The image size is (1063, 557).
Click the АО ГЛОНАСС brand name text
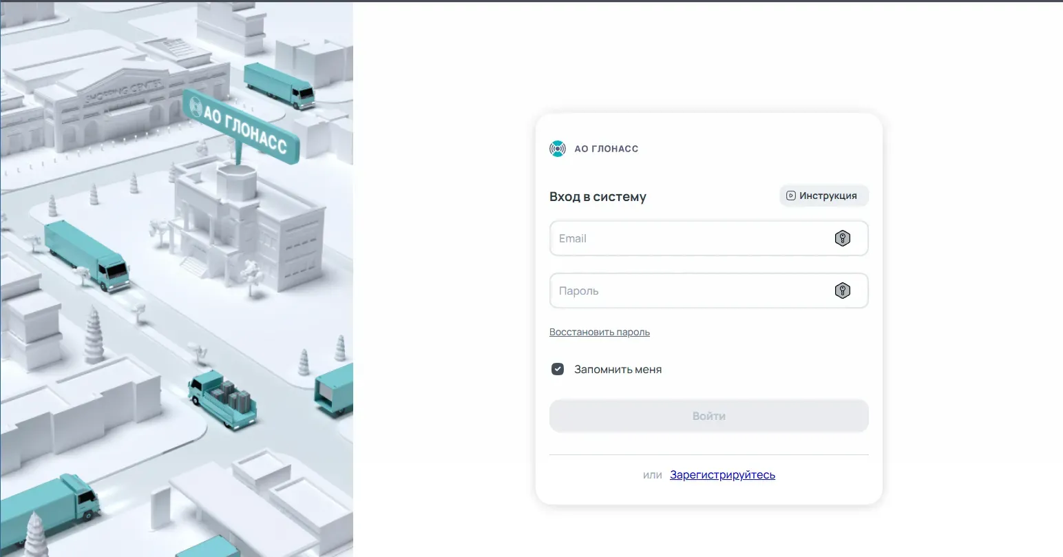click(607, 149)
